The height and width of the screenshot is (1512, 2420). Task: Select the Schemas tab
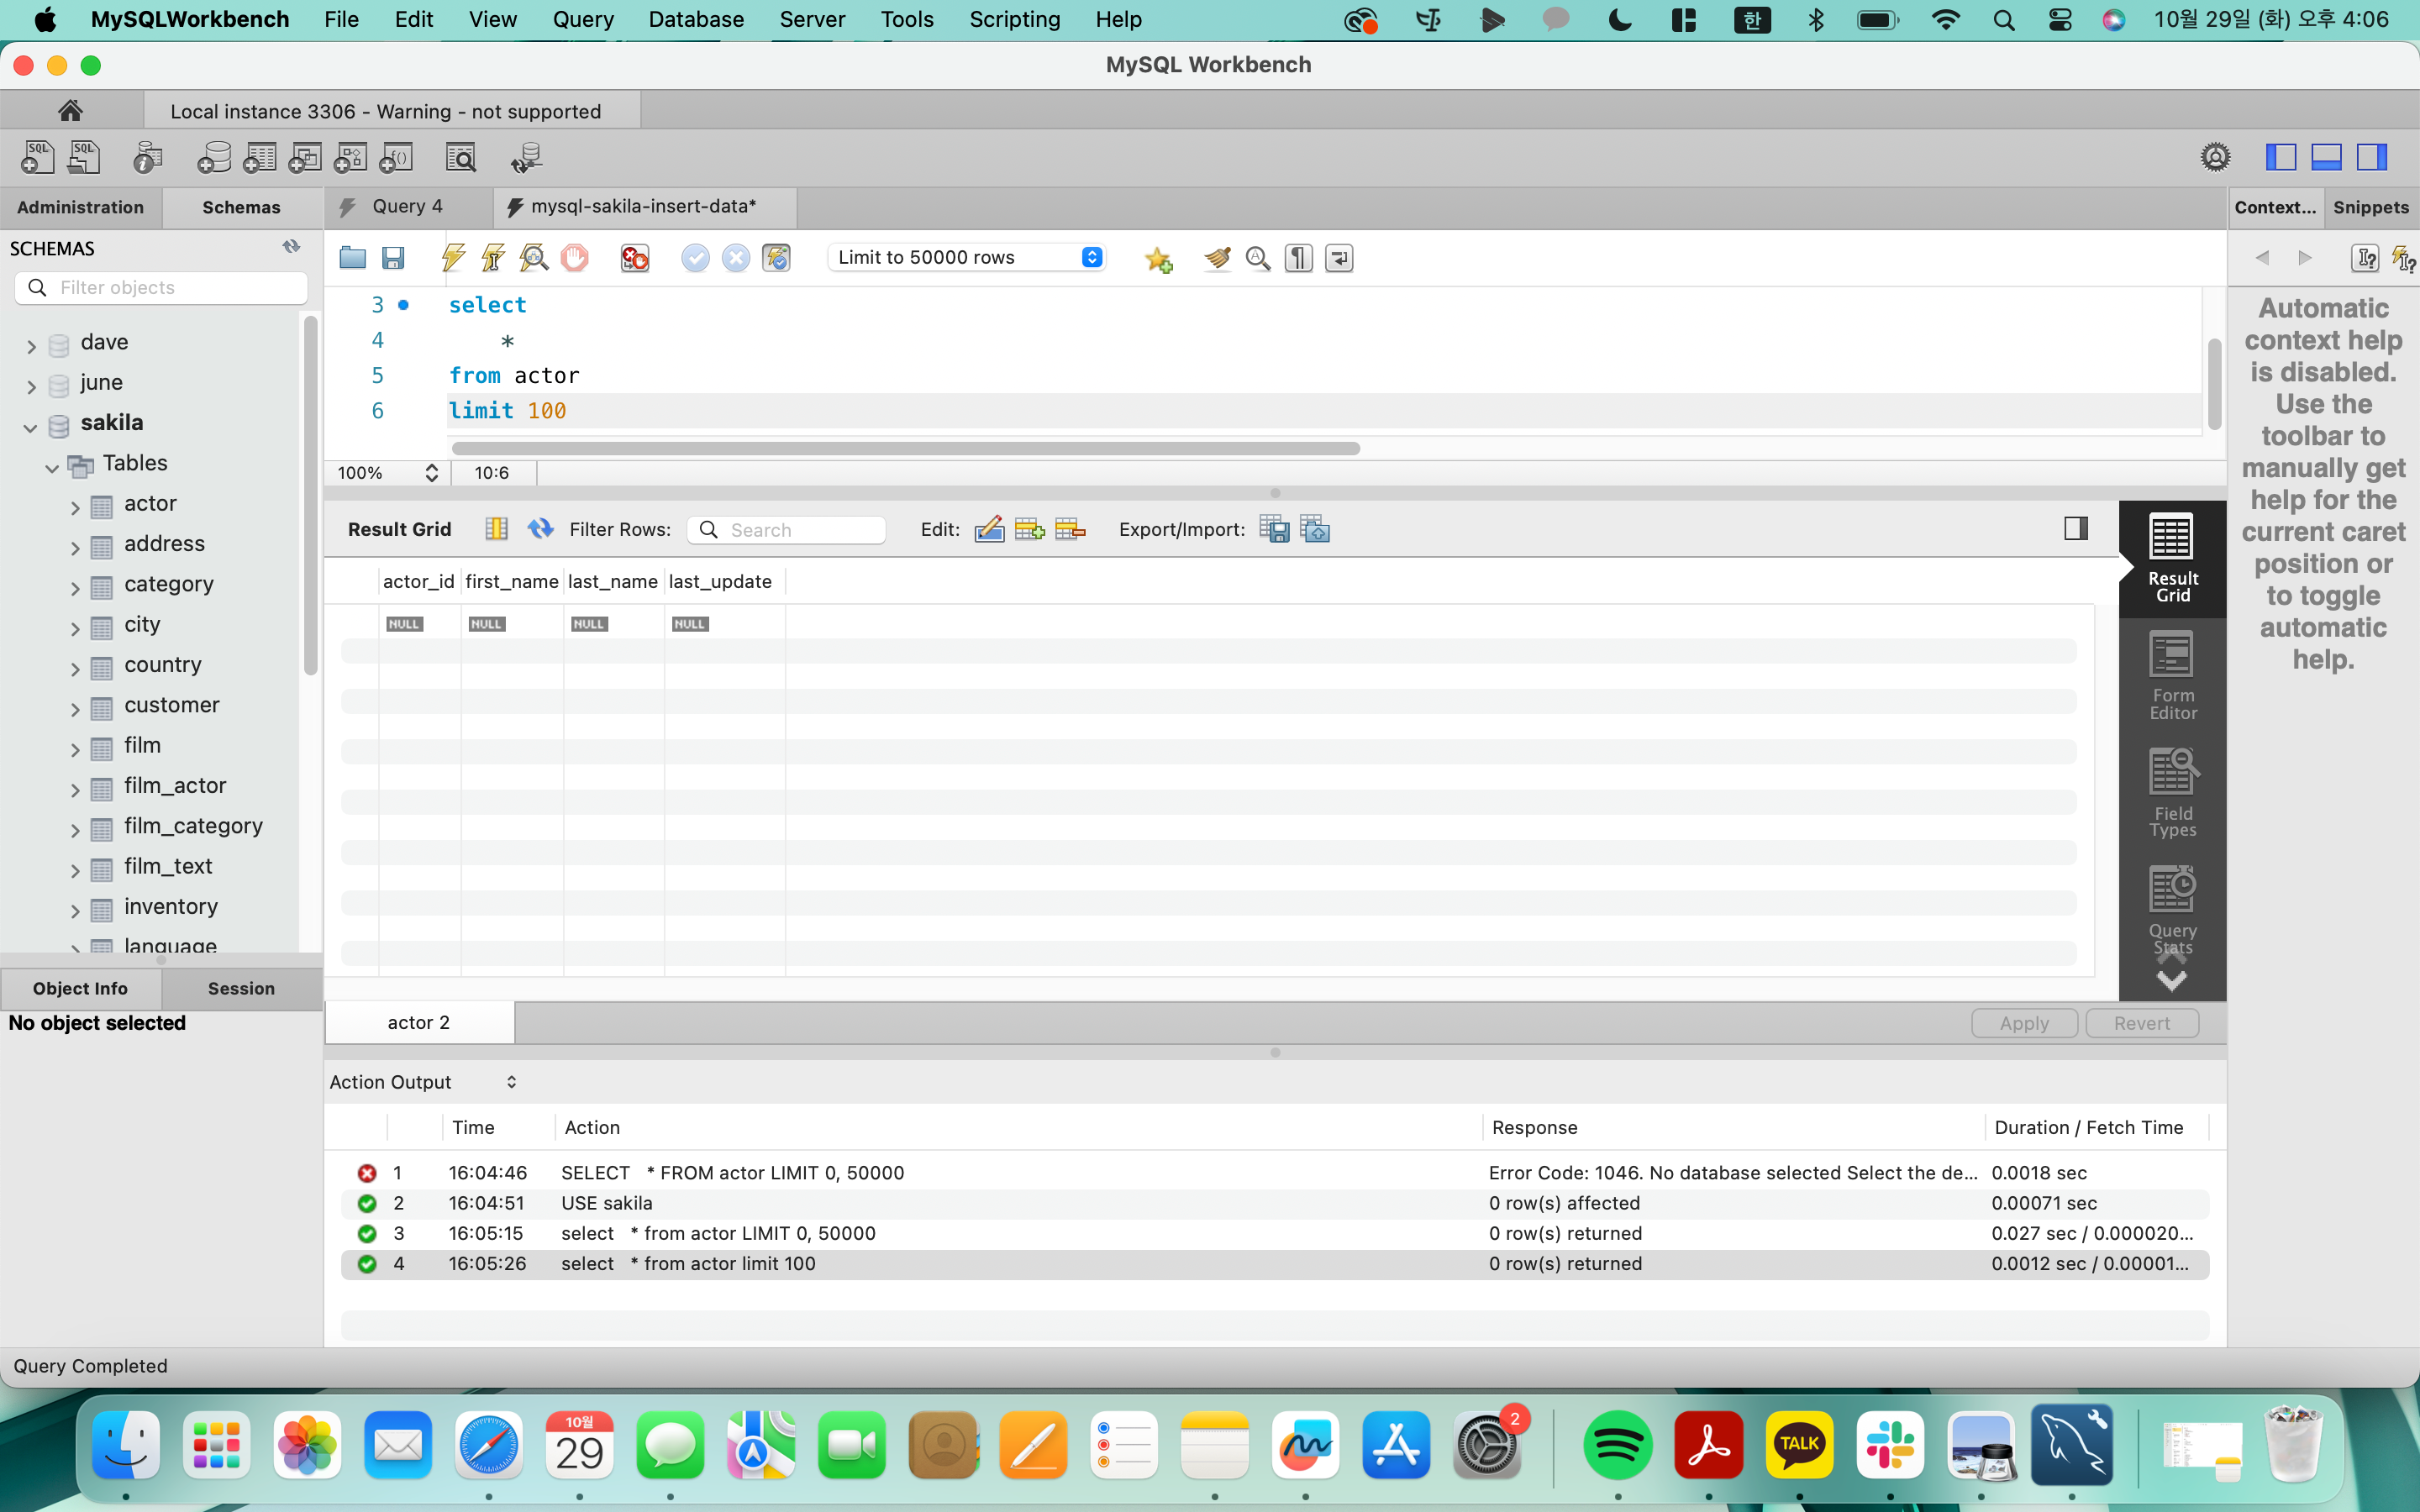pos(240,206)
